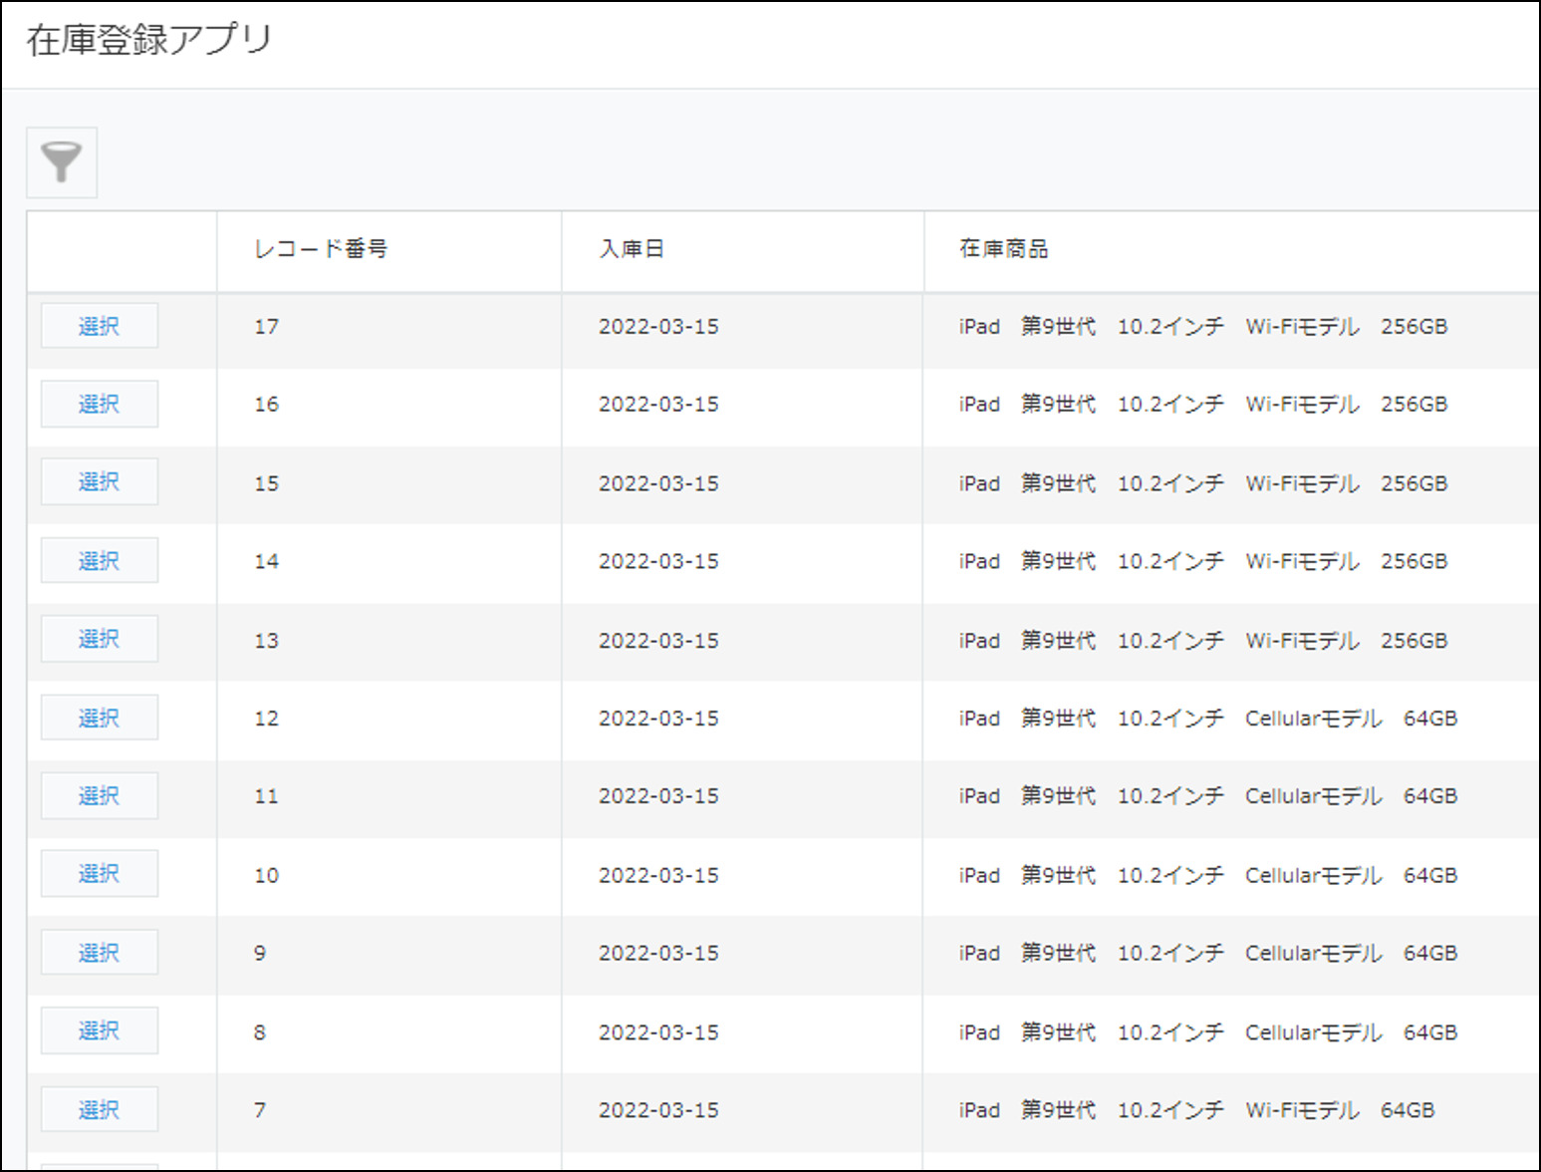The height and width of the screenshot is (1172, 1541).
Task: Click iPad Wi-Fi 256GB product in row 13
Action: (x=1203, y=640)
